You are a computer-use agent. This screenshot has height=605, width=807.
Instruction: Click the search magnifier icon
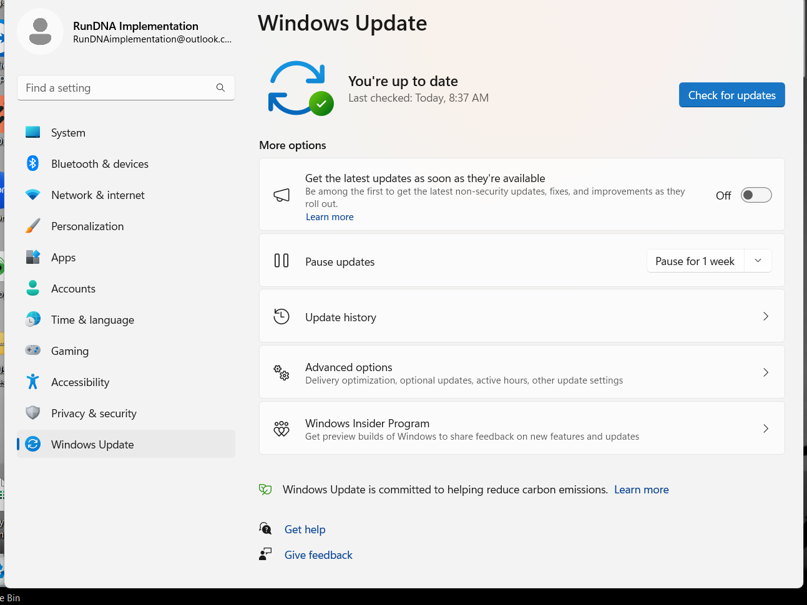(x=220, y=88)
